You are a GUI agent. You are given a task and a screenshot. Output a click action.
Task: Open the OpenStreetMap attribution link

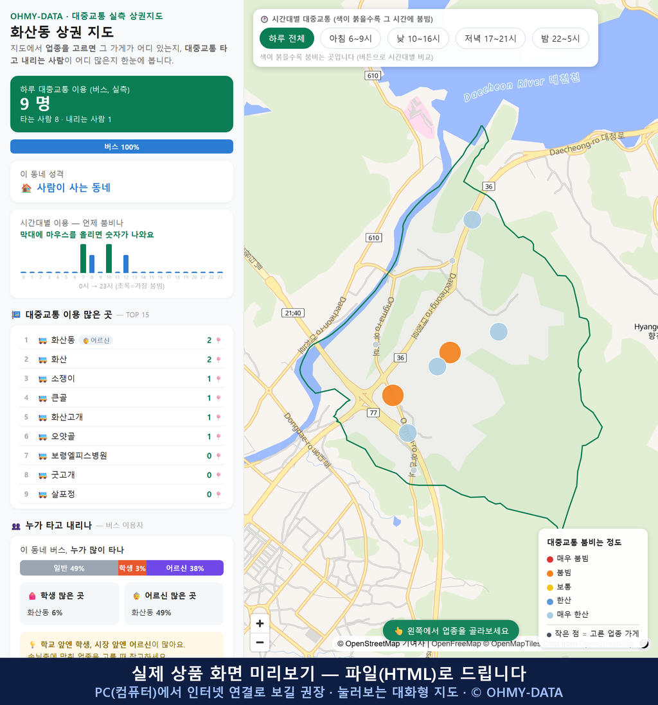click(x=373, y=644)
